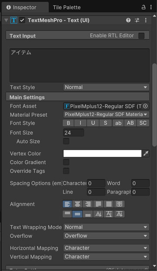The height and width of the screenshot is (271, 157).
Task: Click the Main Settings section header
Action: 78,97
